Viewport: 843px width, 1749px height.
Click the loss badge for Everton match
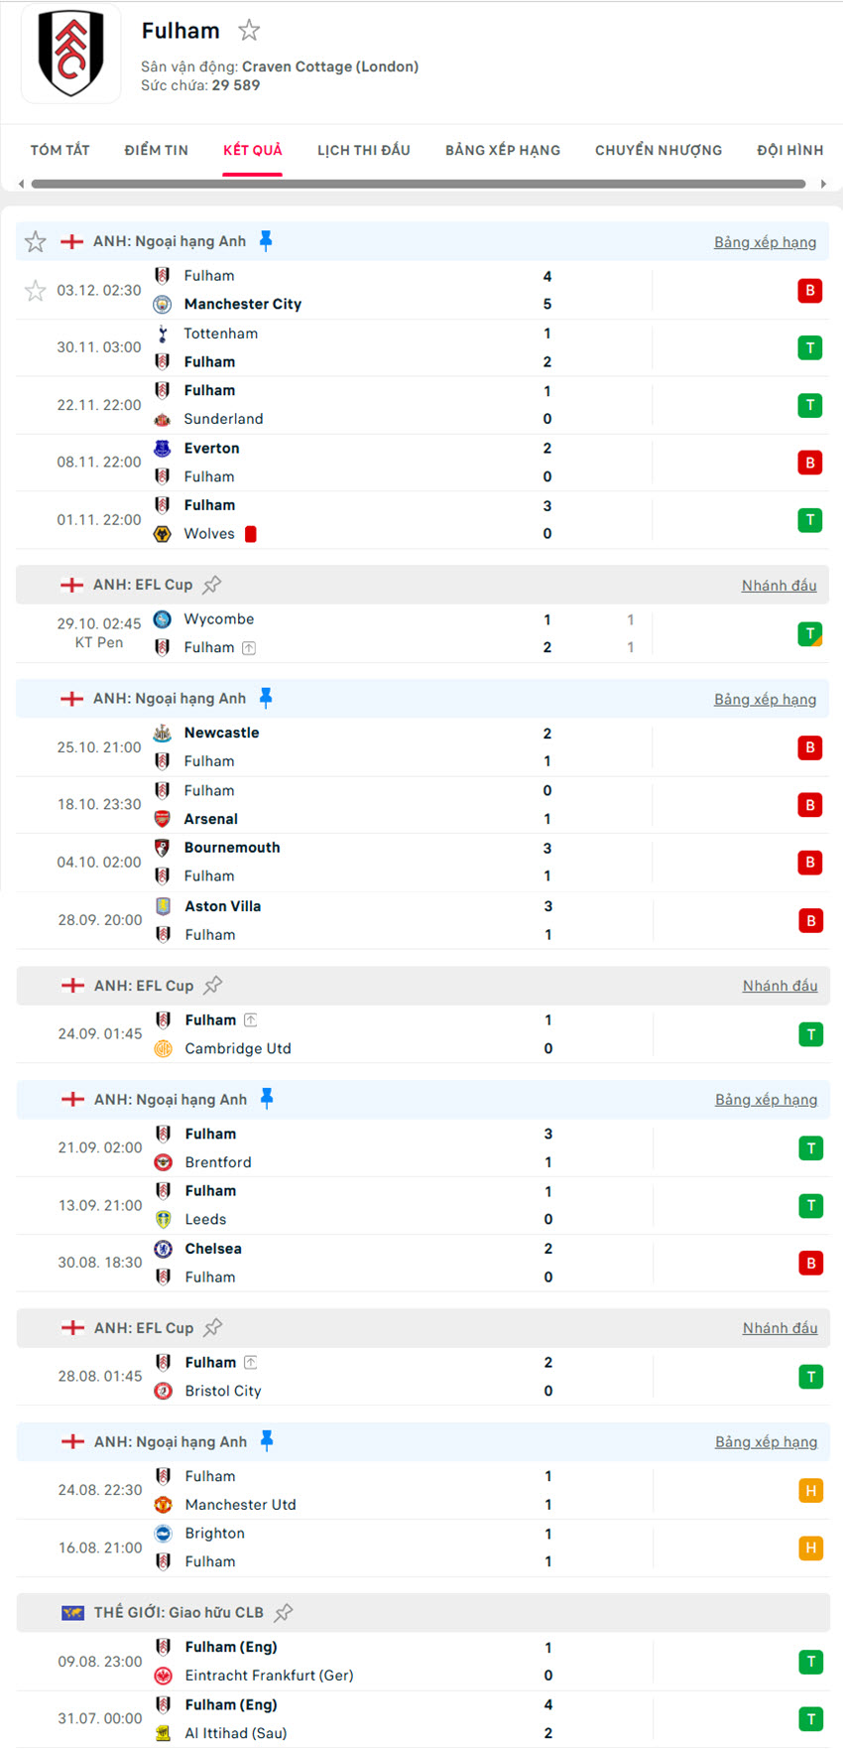point(810,463)
